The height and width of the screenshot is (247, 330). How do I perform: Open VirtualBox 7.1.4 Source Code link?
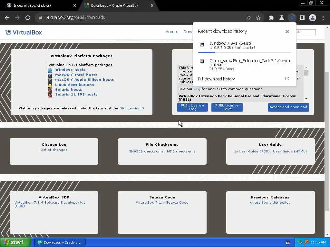point(162,203)
